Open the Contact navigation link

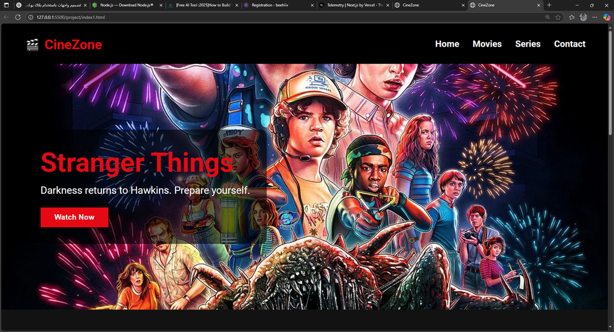(x=570, y=44)
